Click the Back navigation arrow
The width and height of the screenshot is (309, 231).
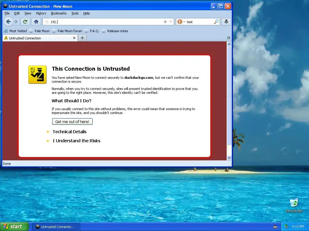click(x=8, y=22)
